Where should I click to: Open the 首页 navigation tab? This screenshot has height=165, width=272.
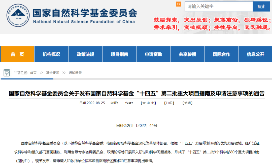click(17, 54)
